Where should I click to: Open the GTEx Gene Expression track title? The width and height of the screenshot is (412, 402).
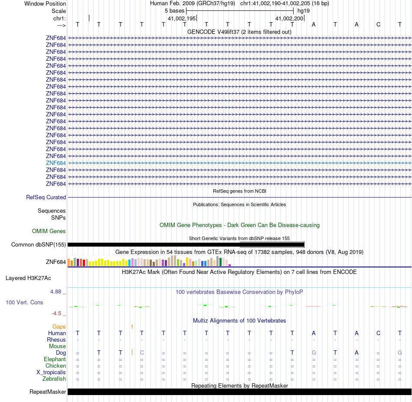point(239,252)
